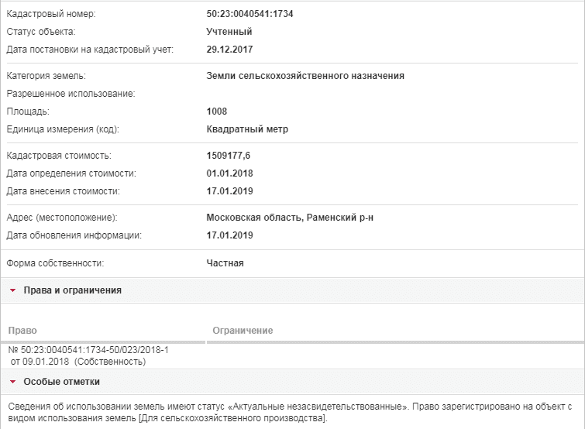This screenshot has height=429, width=585.
Task: Click the ownership date от 09.01.2018 (Собственность)
Action: tap(78, 362)
